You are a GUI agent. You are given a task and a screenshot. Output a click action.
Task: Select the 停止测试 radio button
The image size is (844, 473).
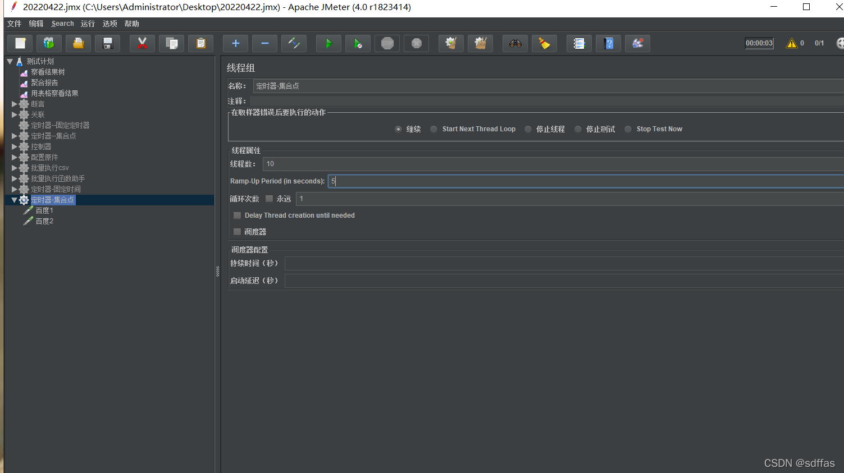coord(578,129)
